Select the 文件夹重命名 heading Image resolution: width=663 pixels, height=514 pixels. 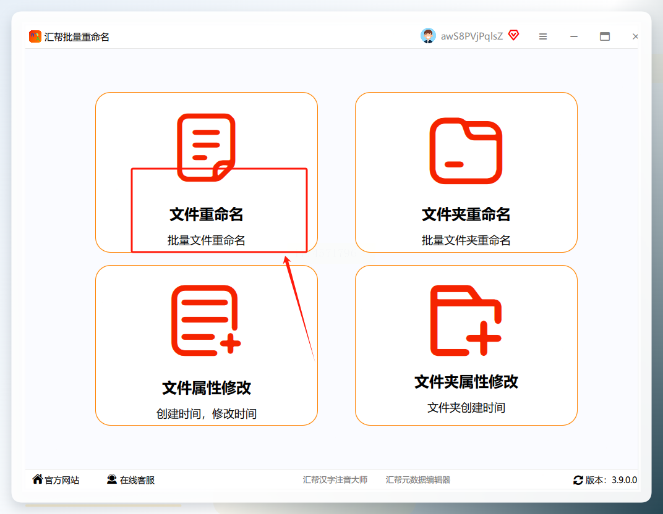pyautogui.click(x=466, y=214)
